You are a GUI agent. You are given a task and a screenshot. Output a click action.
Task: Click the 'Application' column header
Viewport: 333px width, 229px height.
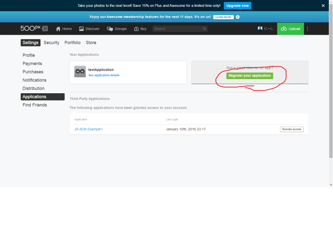pyautogui.click(x=81, y=120)
